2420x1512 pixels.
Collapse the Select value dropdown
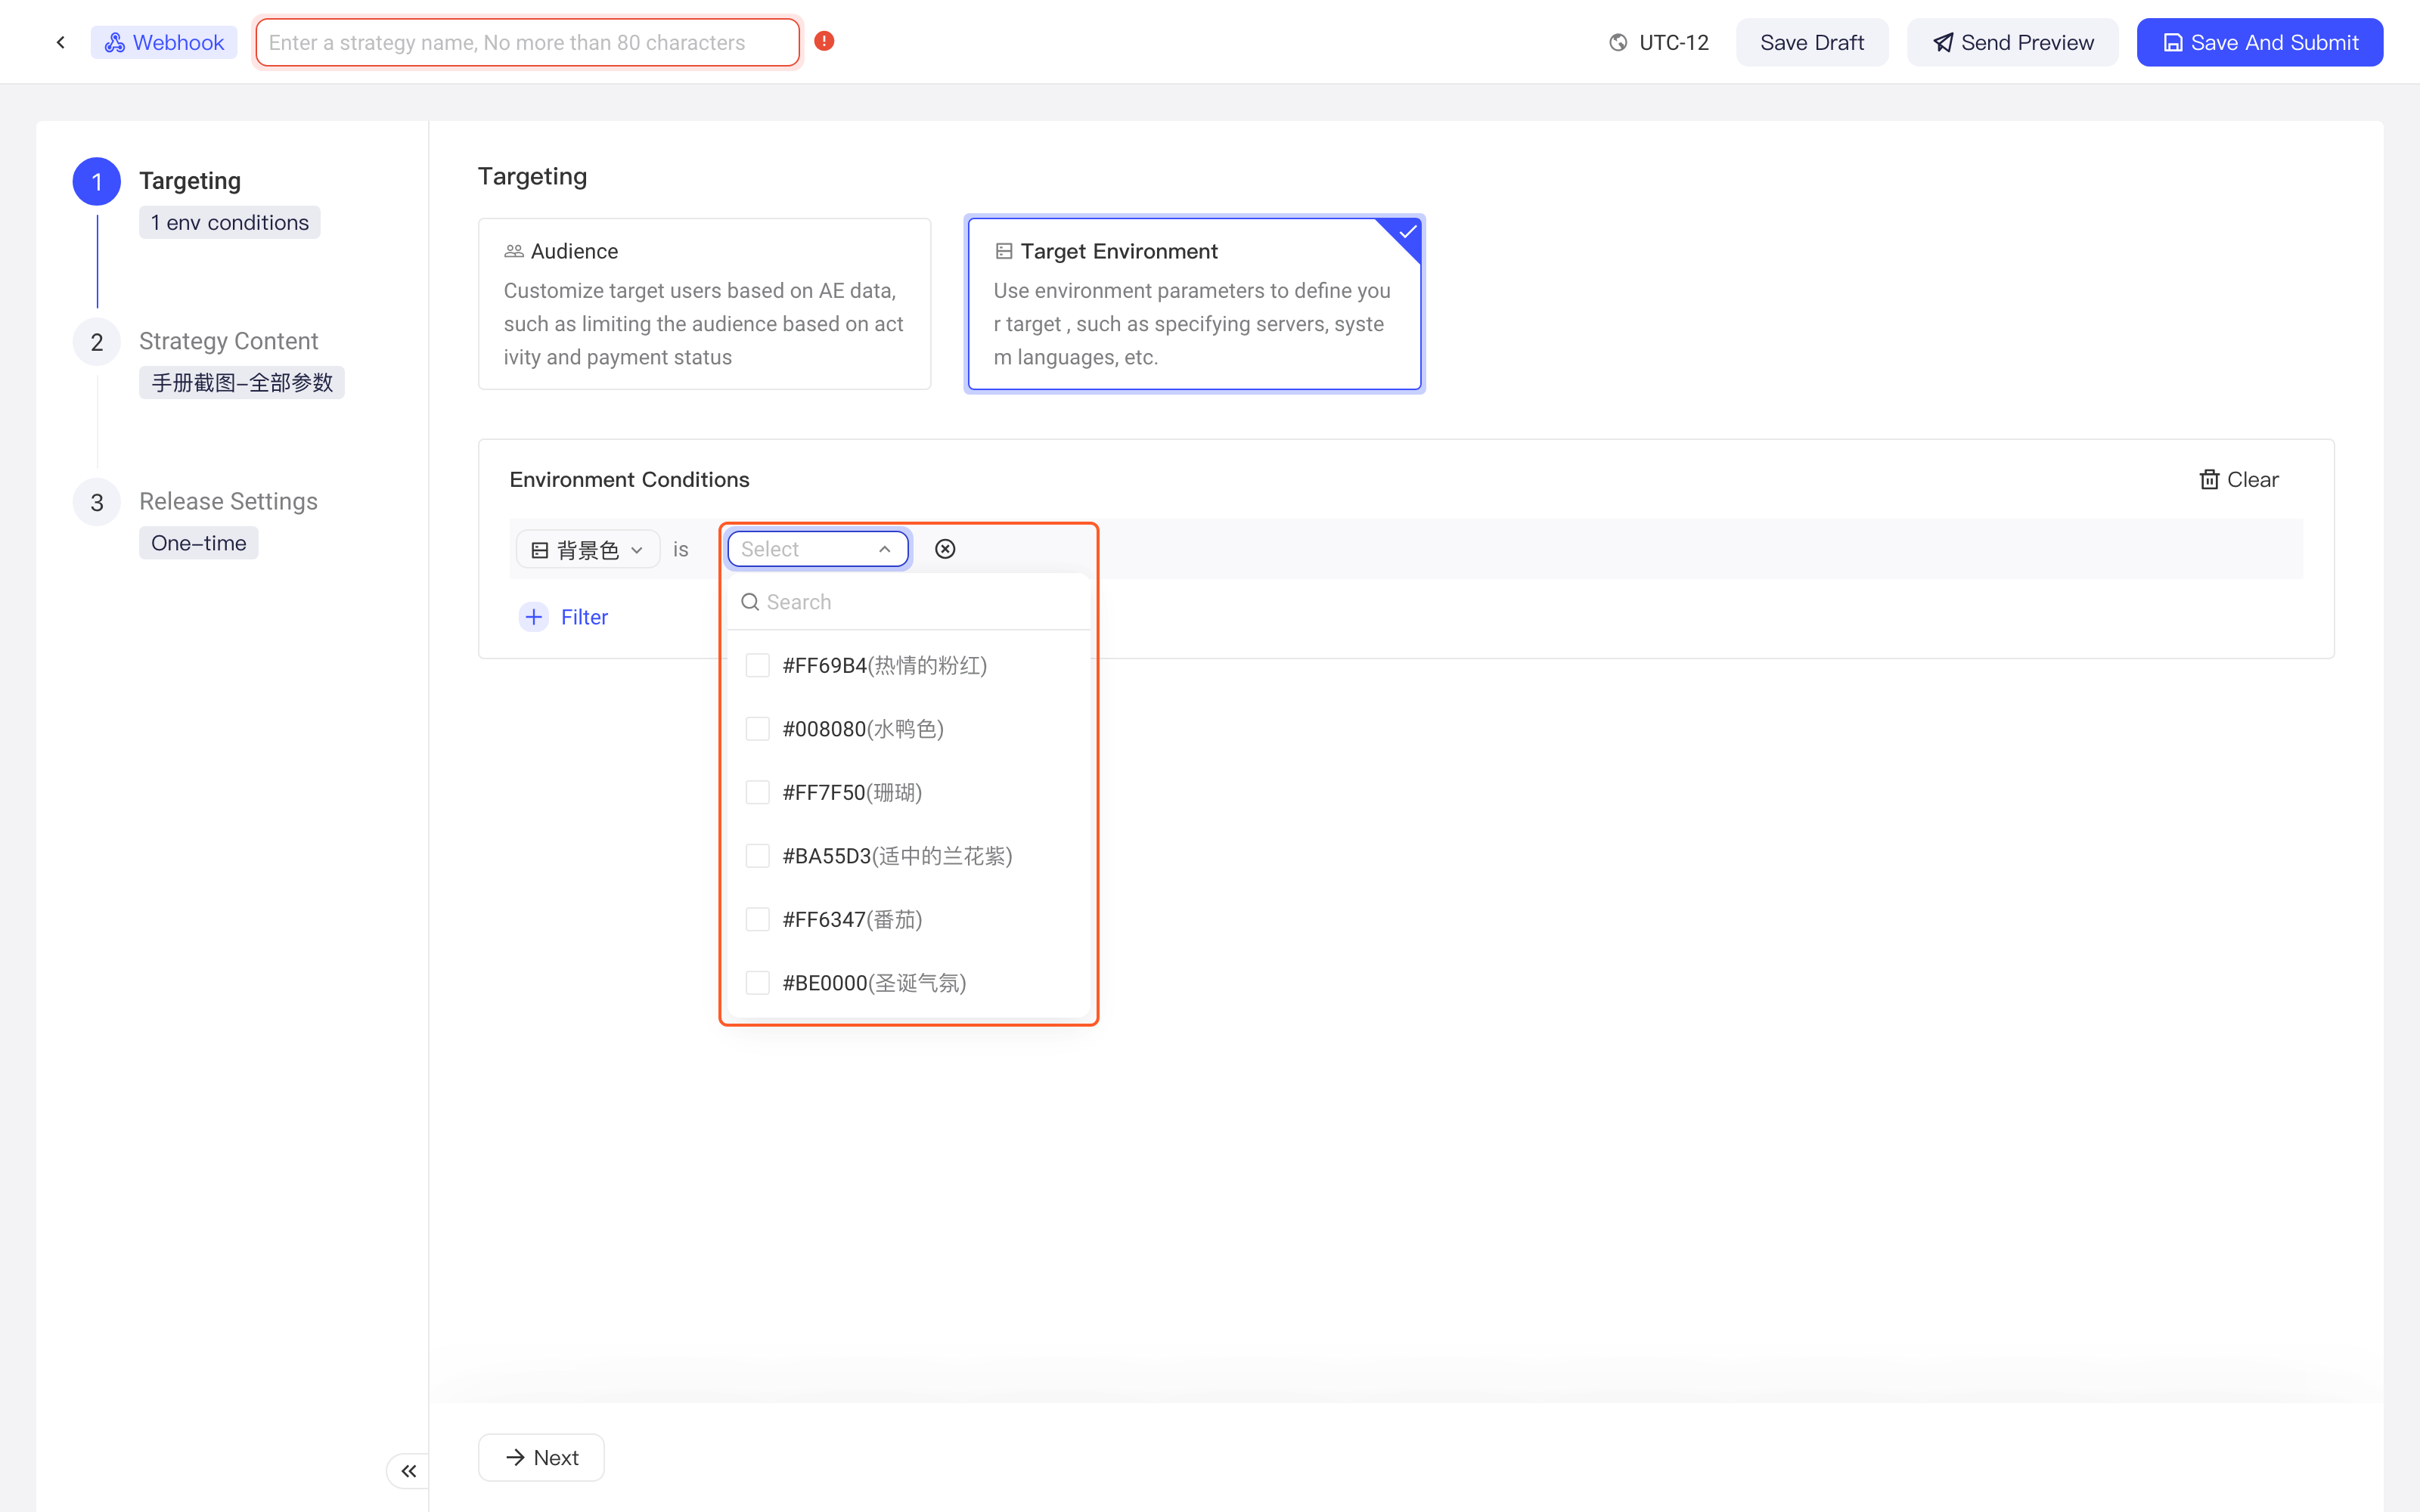(x=818, y=549)
